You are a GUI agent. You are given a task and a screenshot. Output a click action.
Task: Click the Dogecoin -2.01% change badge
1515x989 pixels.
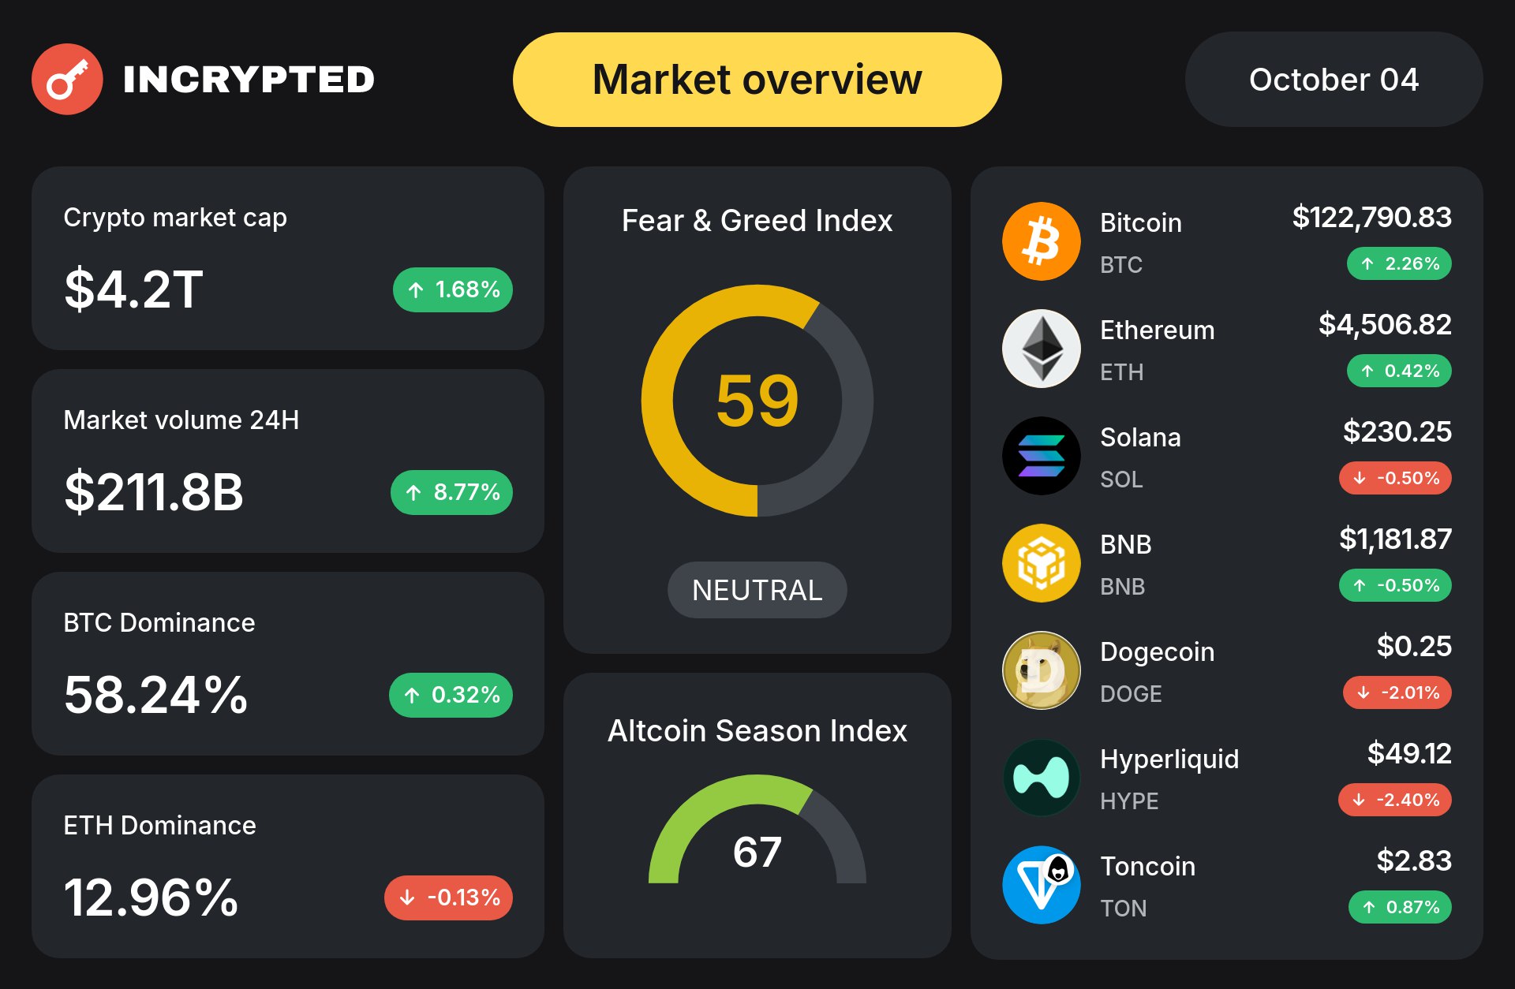click(1397, 692)
